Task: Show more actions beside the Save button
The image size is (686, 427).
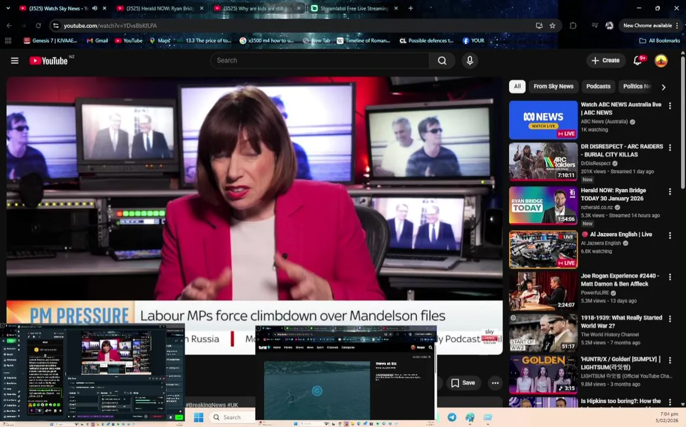Action: pos(495,383)
